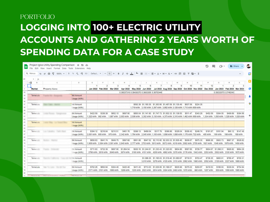270x202 pixels.
Task: Increase font size with plus
Action: [x=114, y=74]
